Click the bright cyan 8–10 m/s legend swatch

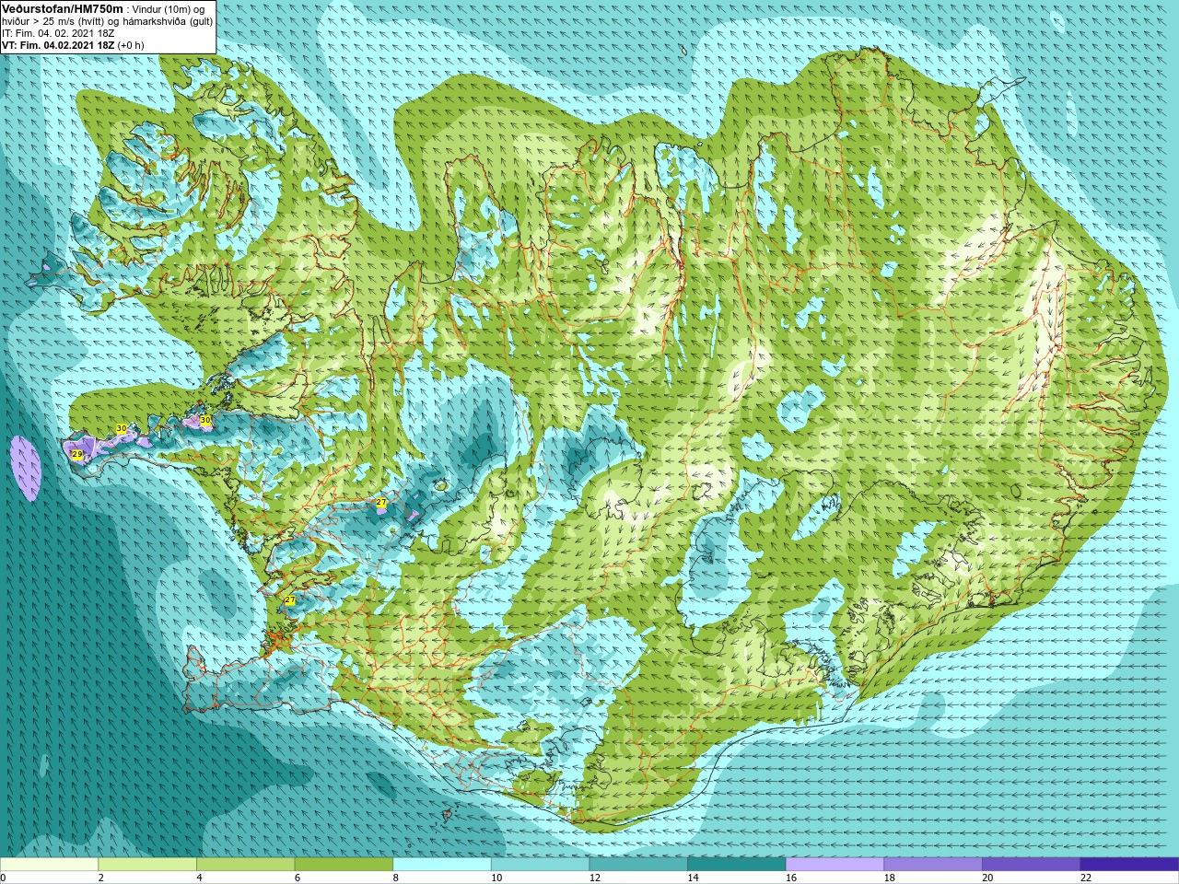(x=442, y=865)
